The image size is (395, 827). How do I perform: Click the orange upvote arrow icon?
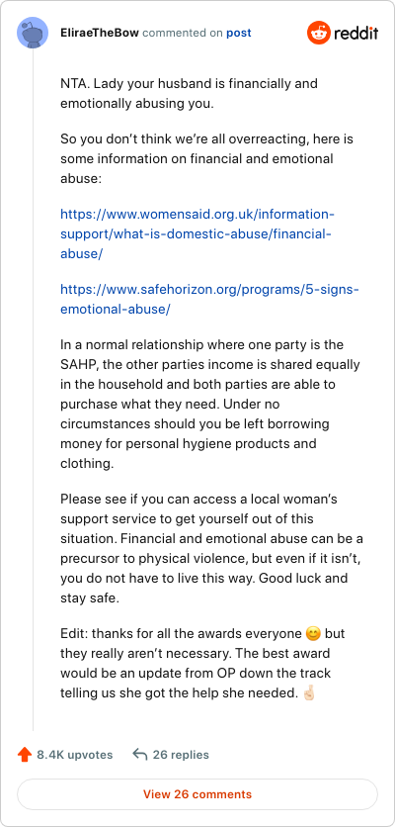coord(25,755)
